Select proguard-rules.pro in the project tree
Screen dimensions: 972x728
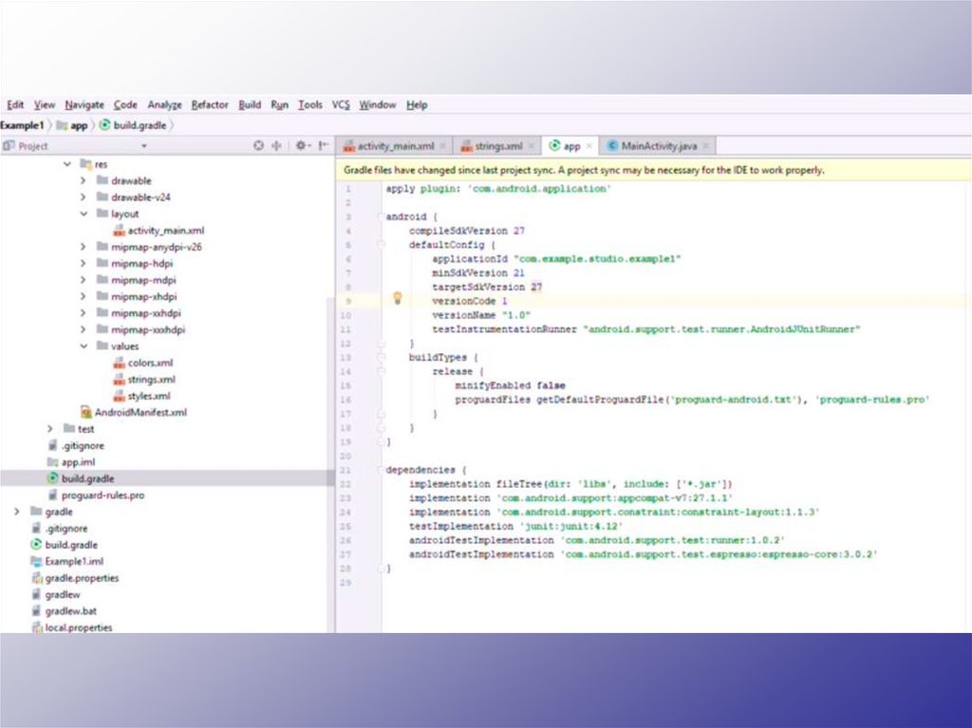pos(103,495)
